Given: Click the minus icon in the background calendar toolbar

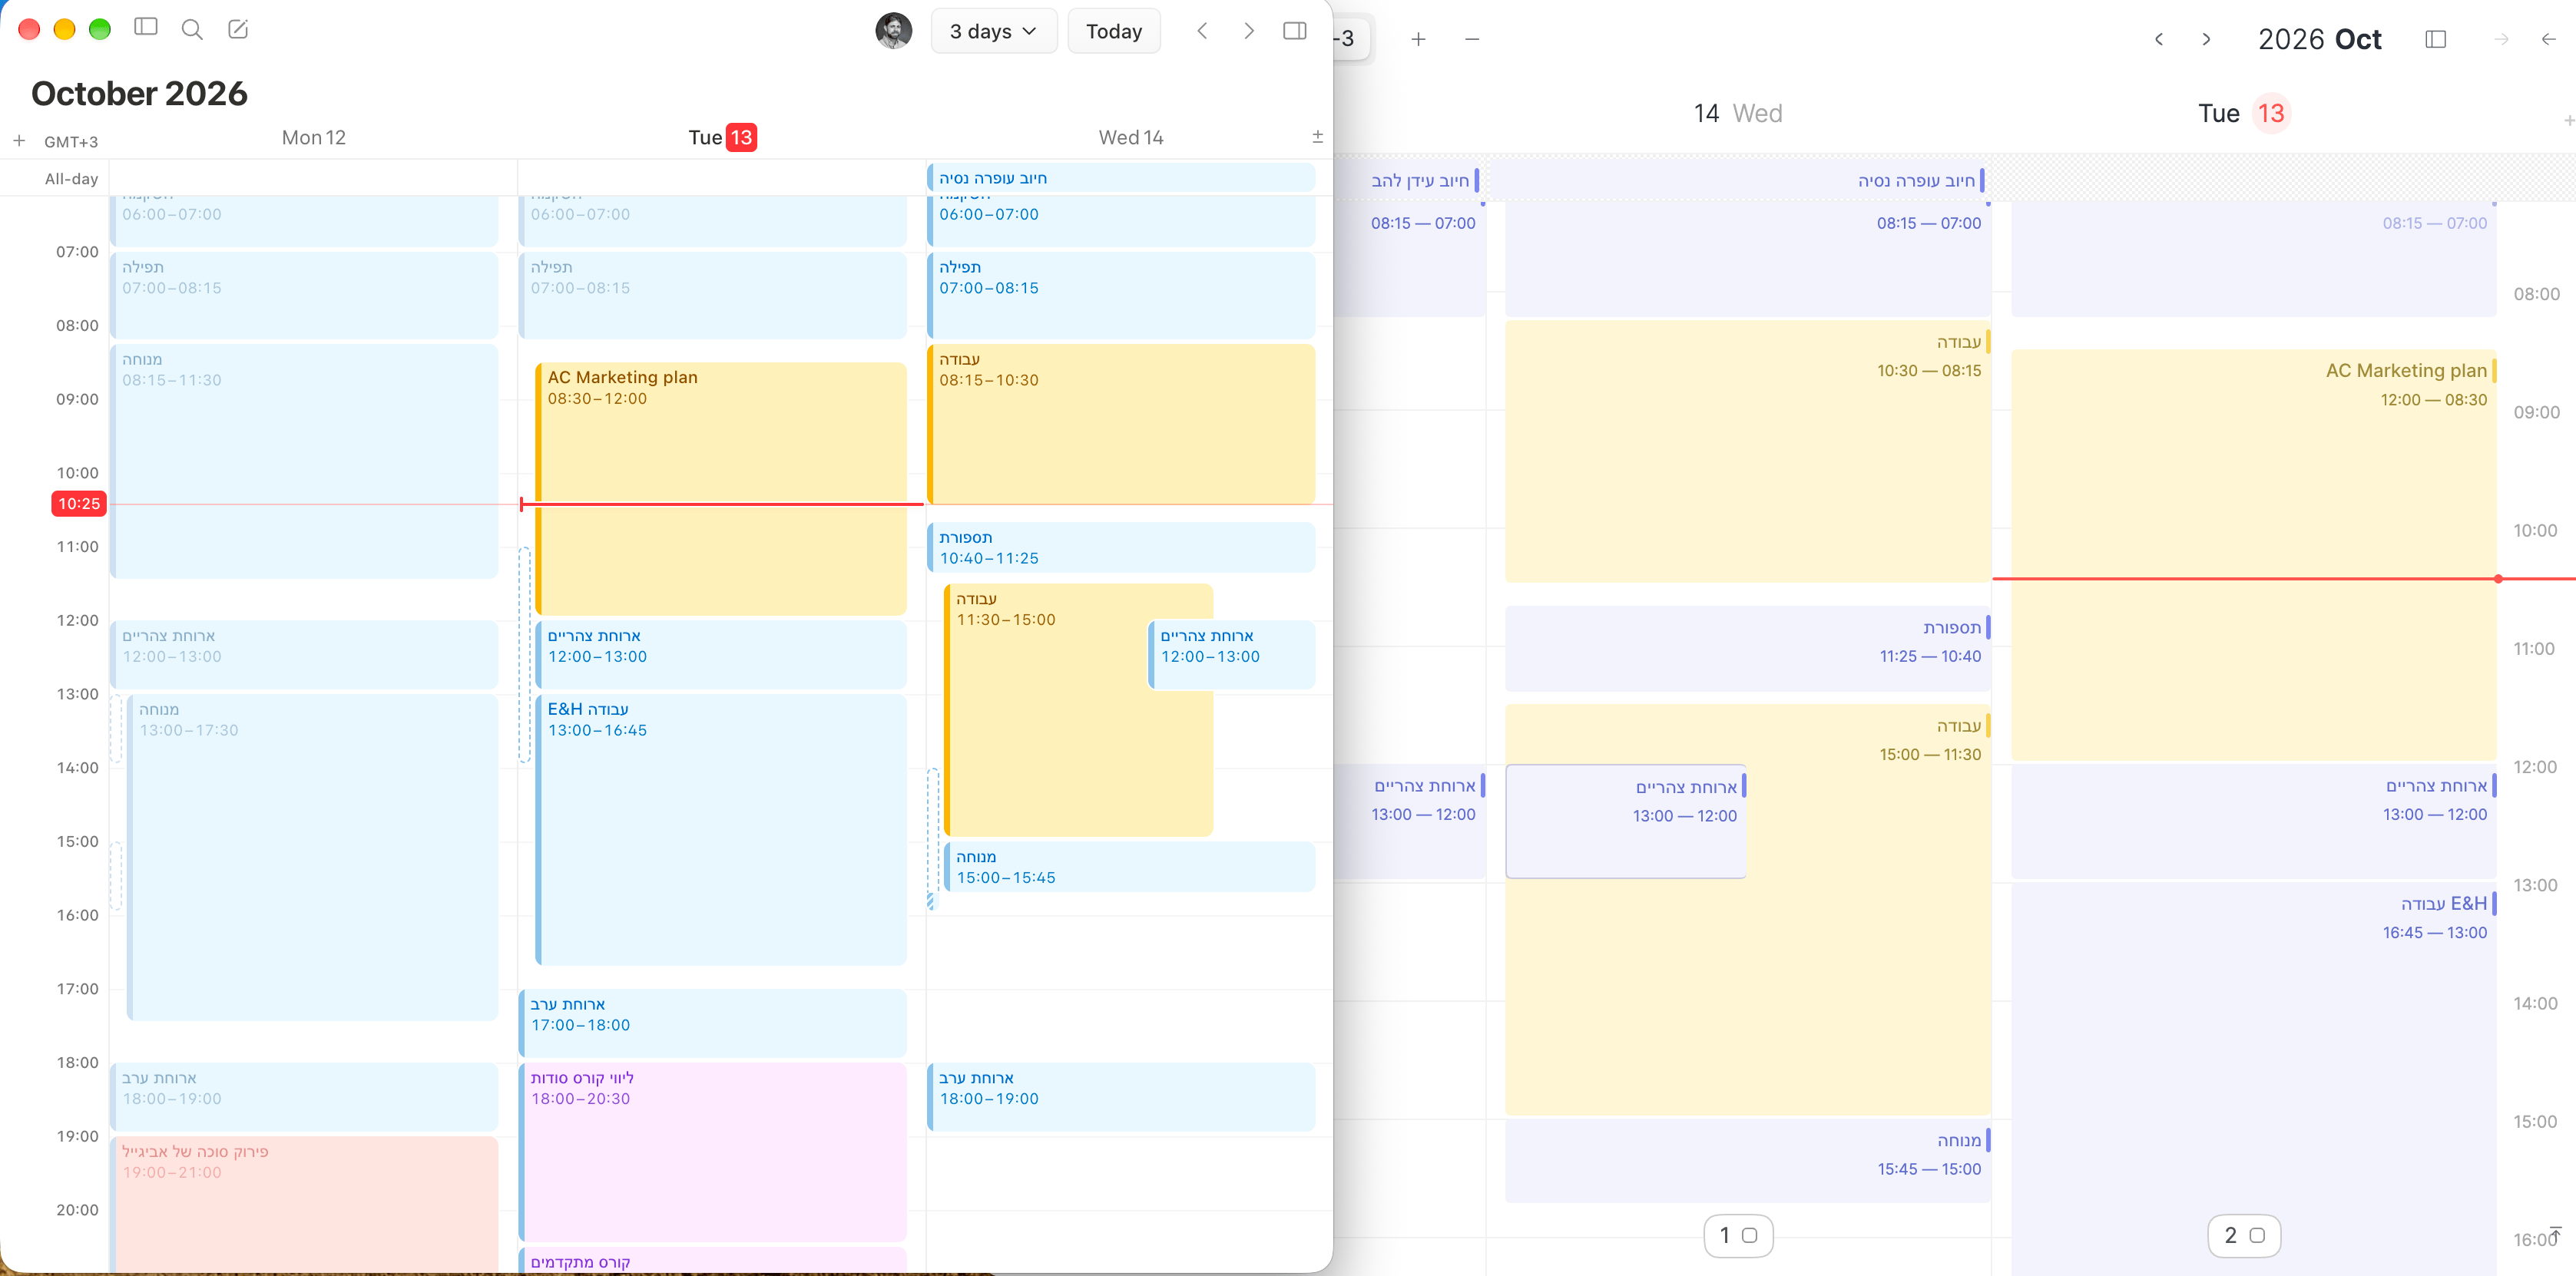Looking at the screenshot, I should 1472,39.
